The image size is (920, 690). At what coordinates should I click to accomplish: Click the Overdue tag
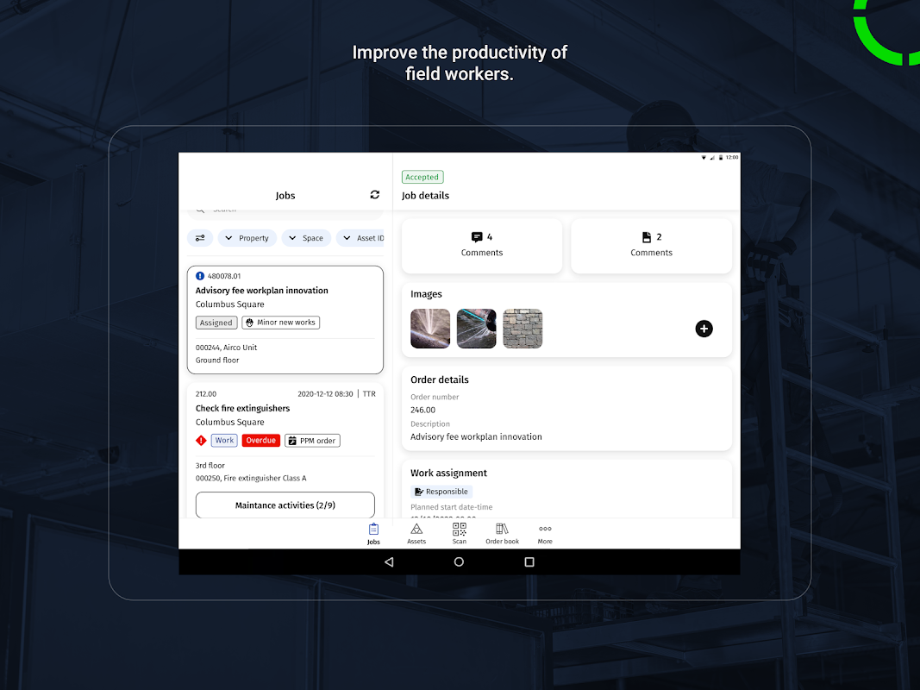pos(260,441)
